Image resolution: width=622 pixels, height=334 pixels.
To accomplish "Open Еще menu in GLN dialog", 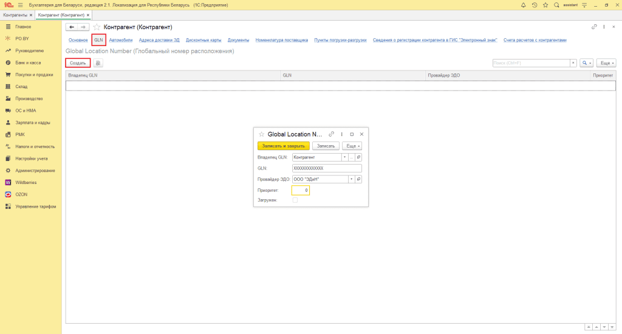I will click(x=352, y=146).
